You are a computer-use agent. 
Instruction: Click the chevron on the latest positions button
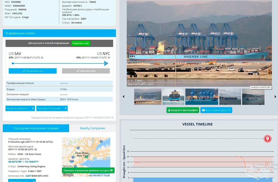click(x=65, y=108)
